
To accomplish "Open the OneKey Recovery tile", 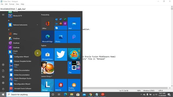I will [x=74, y=85].
